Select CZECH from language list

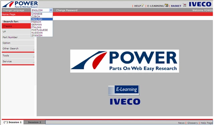point(42,16)
